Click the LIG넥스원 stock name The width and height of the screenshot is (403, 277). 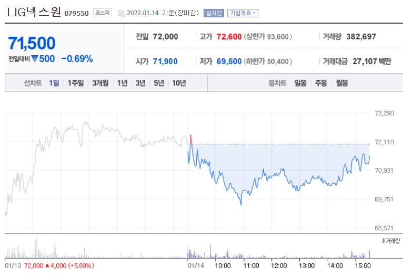point(34,12)
